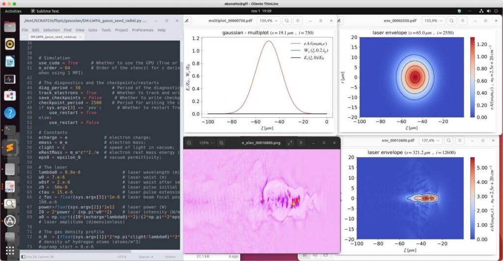Open hamburger menu of env_00002550.pdf viewer

click(462, 21)
